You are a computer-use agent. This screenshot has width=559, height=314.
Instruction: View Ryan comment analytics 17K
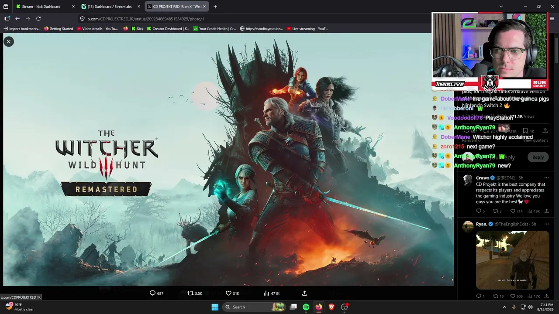[x=534, y=297]
